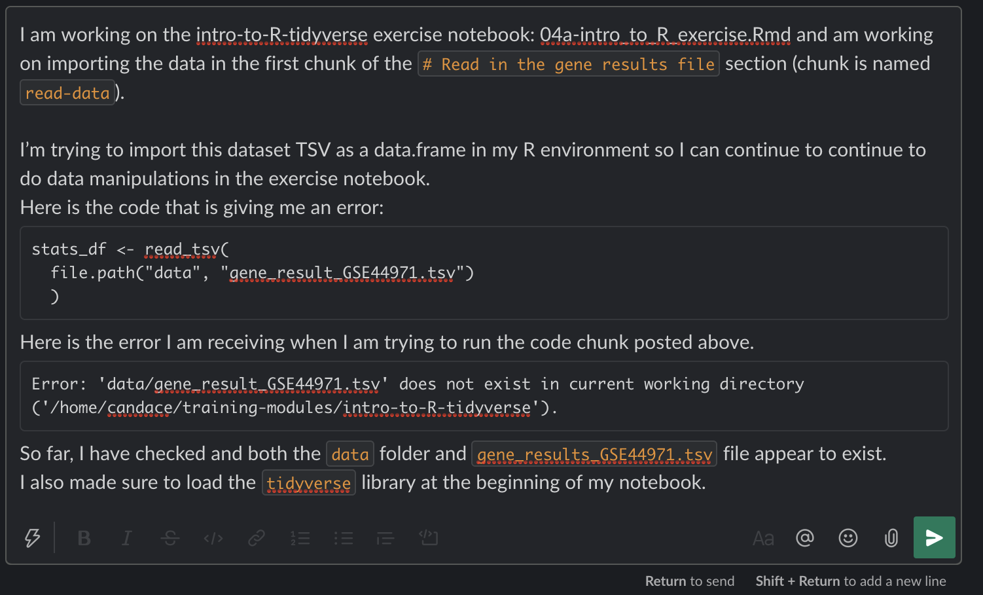
Task: Start an ordered numbered list
Action: pos(300,538)
